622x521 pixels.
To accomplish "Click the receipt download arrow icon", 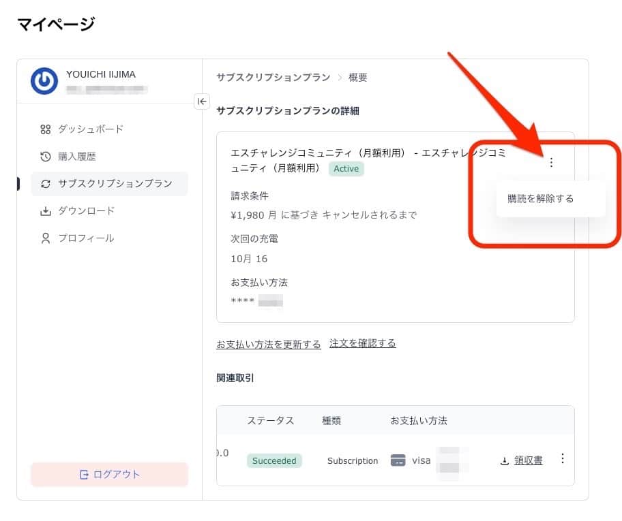I will 504,461.
